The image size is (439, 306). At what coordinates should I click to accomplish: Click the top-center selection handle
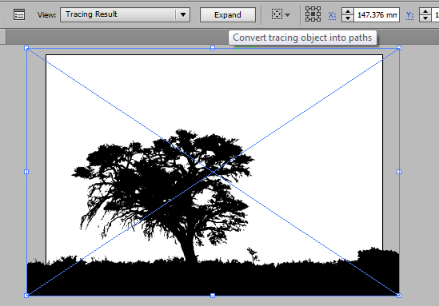[x=213, y=48]
